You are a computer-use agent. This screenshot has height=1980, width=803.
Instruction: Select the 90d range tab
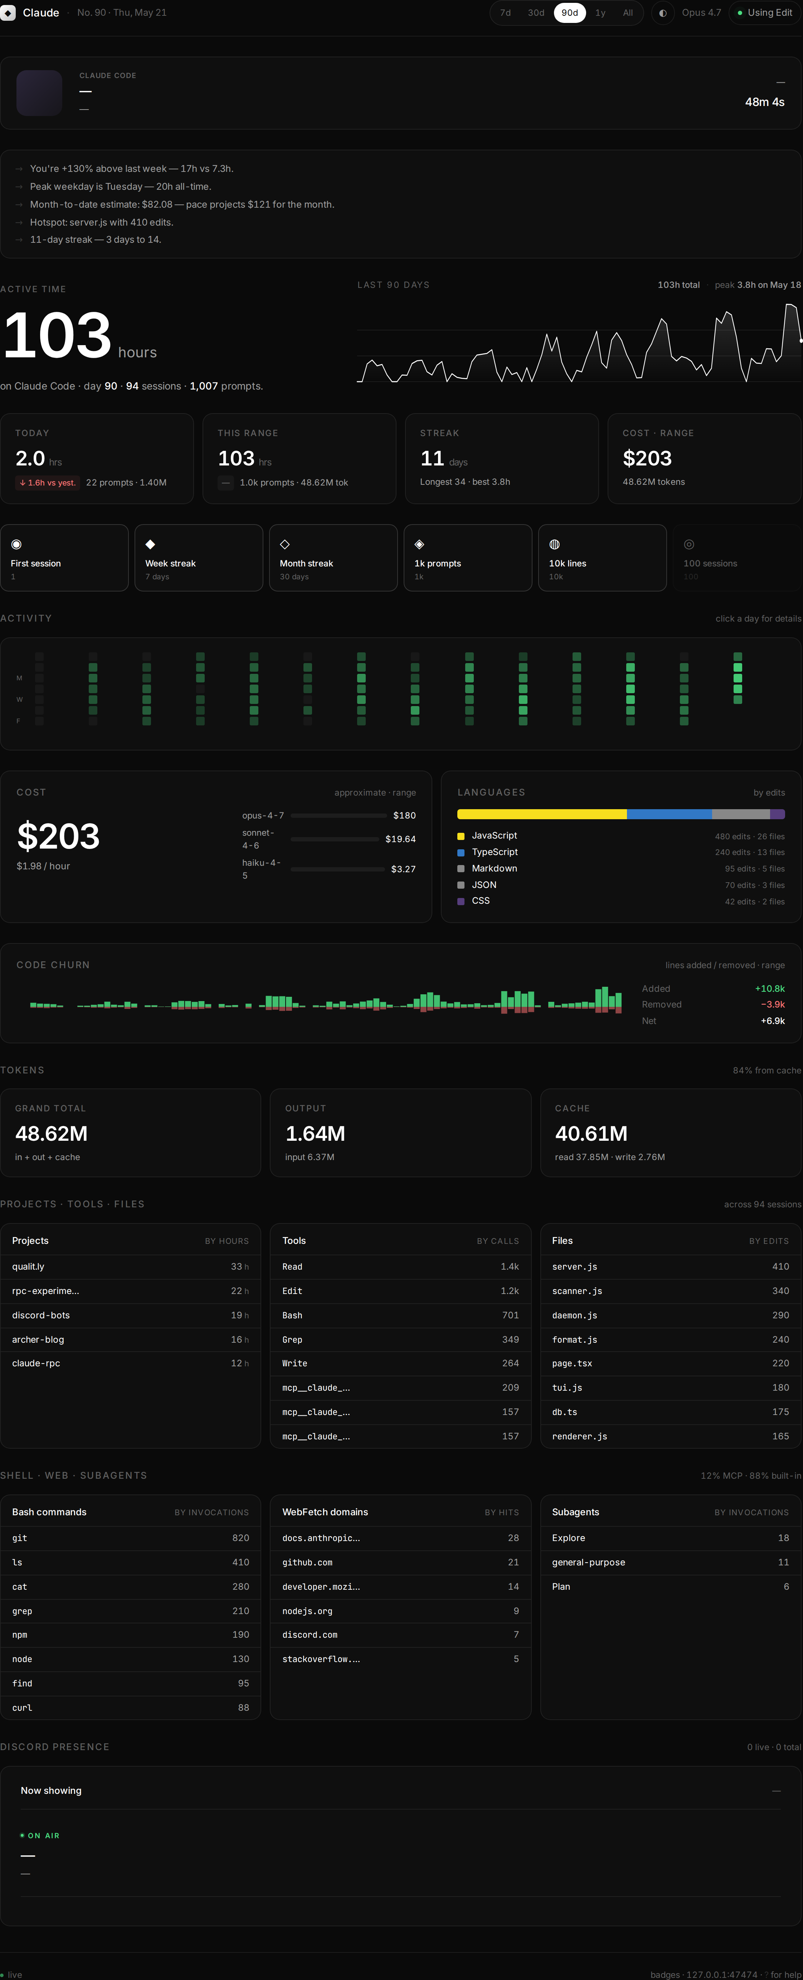click(569, 13)
